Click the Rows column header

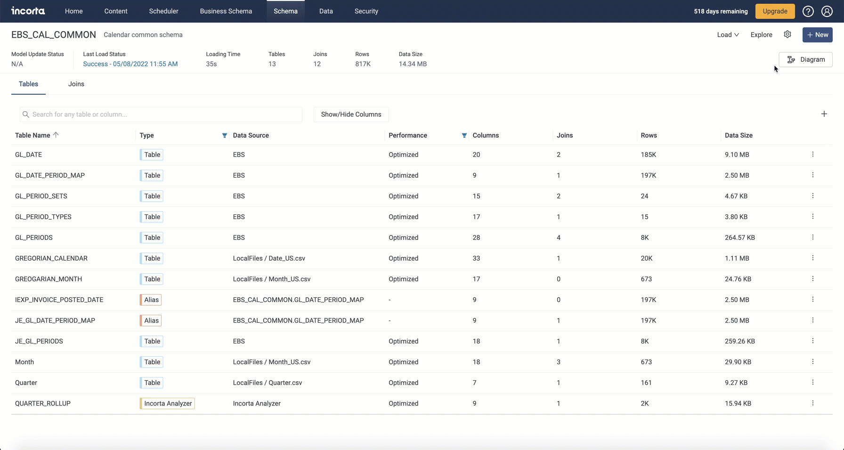click(649, 135)
